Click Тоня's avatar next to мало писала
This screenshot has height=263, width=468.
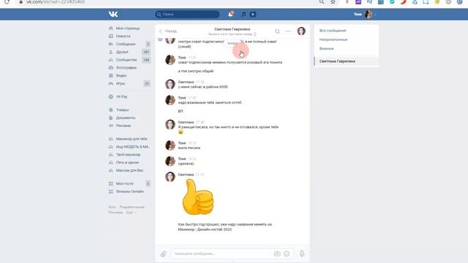[170, 145]
